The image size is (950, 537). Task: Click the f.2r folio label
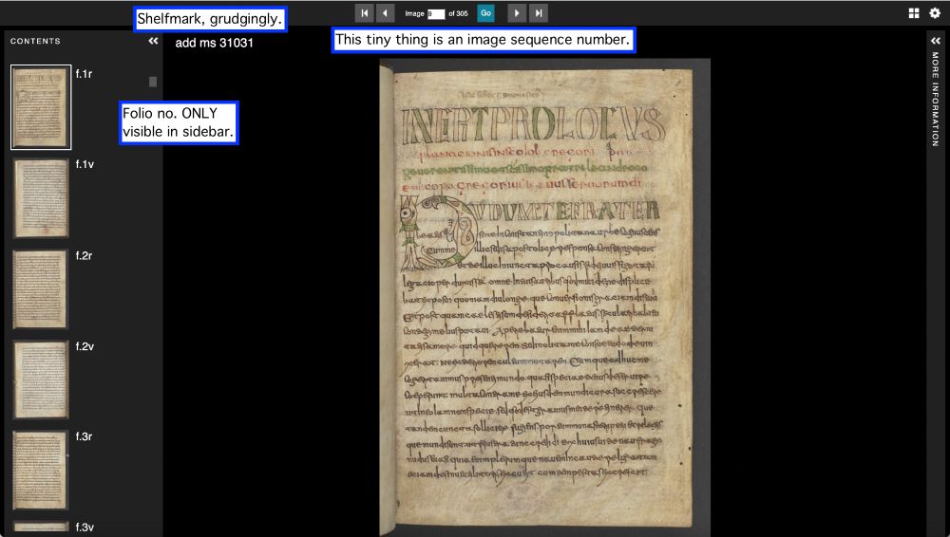(x=85, y=255)
